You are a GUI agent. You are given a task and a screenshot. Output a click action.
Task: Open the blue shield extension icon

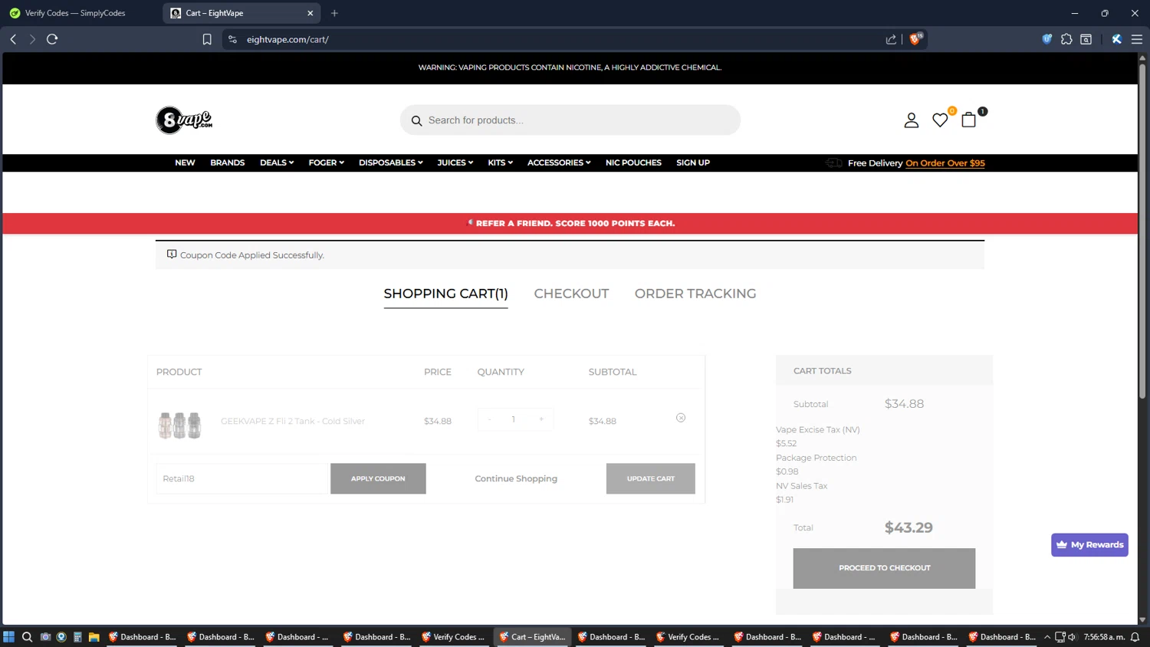point(1046,39)
